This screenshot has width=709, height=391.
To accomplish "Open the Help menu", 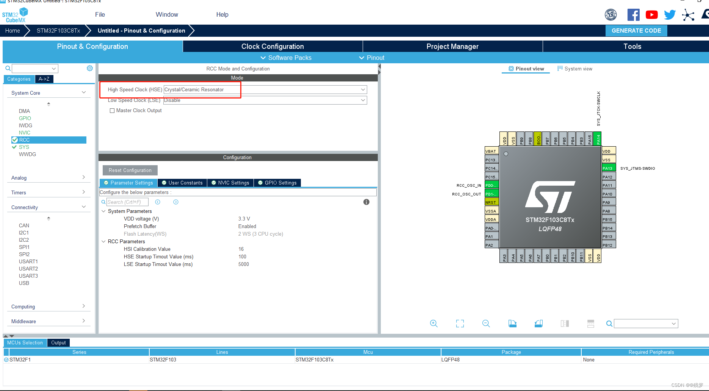I will tap(222, 14).
